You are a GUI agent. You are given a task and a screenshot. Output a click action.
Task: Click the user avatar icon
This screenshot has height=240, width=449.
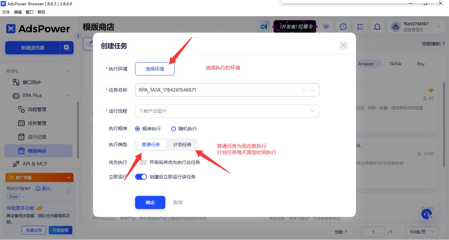pyautogui.click(x=396, y=27)
